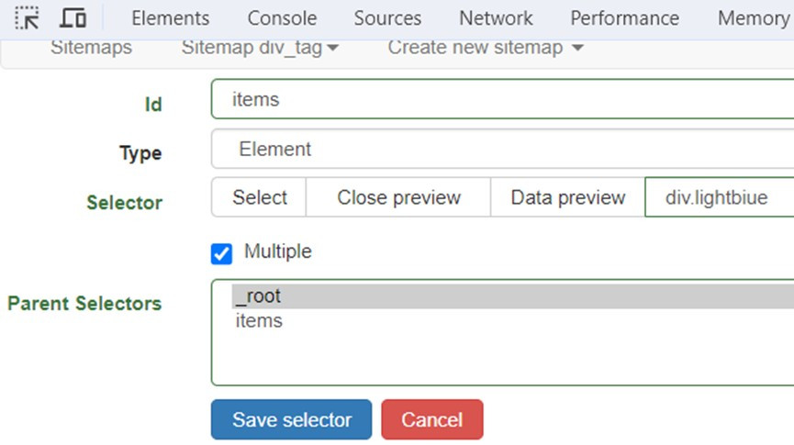Click the red Cancel button
The height and width of the screenshot is (445, 794).
(431, 420)
